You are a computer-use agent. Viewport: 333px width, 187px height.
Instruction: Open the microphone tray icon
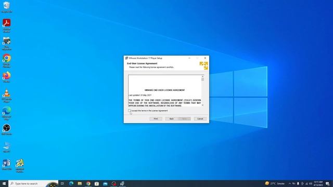[x=298, y=183]
